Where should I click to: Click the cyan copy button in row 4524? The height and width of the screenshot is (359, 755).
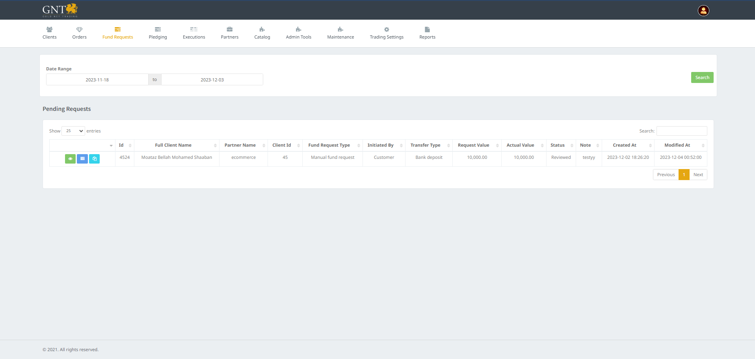[95, 159]
